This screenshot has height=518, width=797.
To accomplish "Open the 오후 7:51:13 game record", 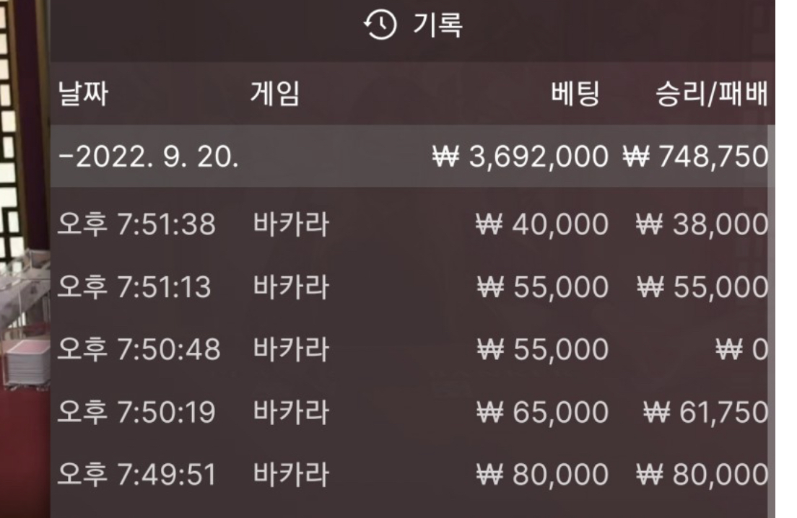I will (x=134, y=287).
